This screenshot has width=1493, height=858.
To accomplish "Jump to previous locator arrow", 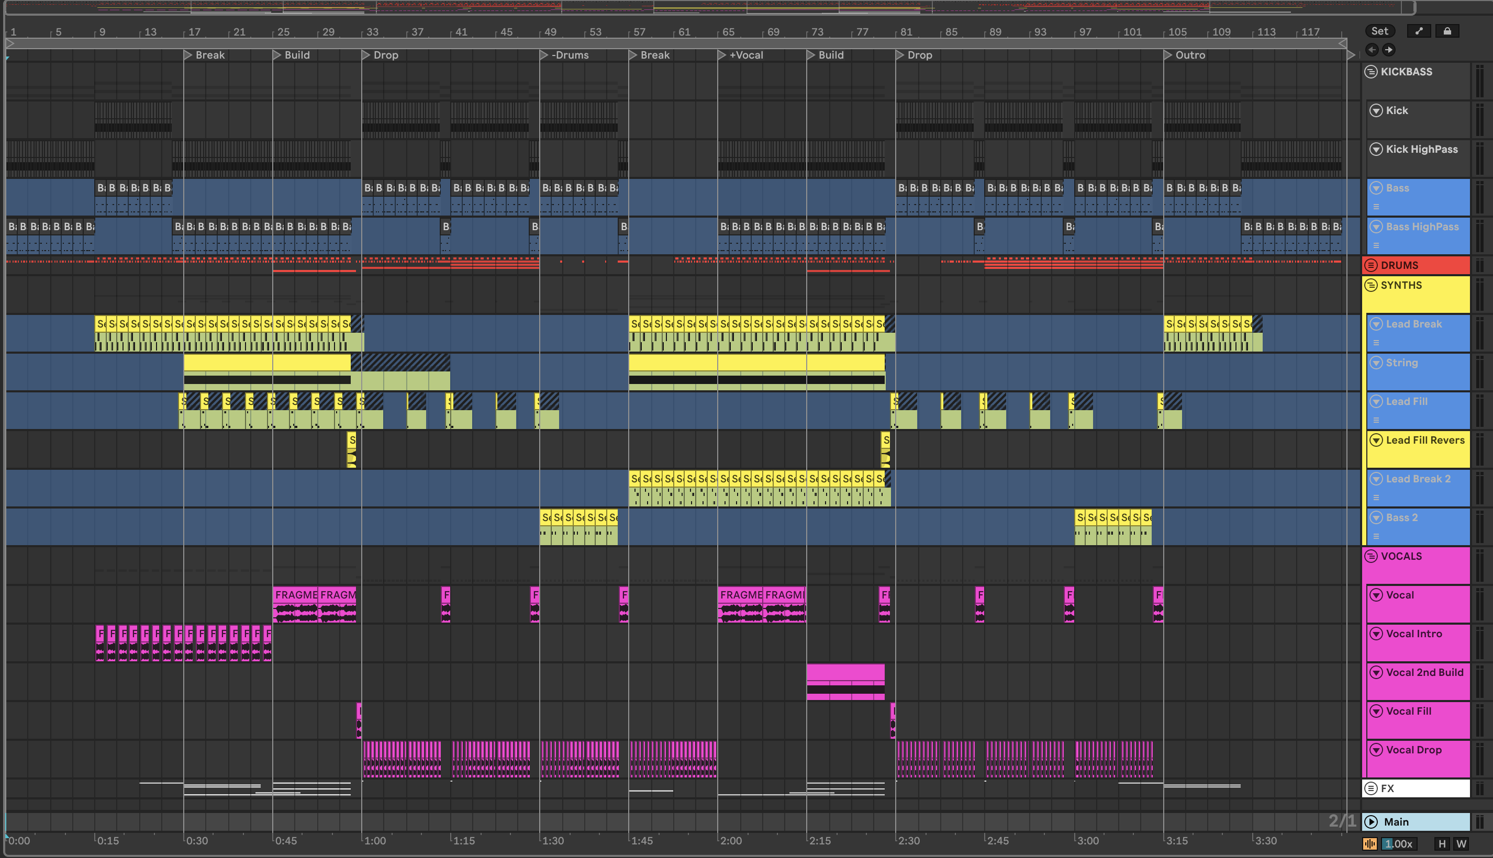I will (1372, 50).
